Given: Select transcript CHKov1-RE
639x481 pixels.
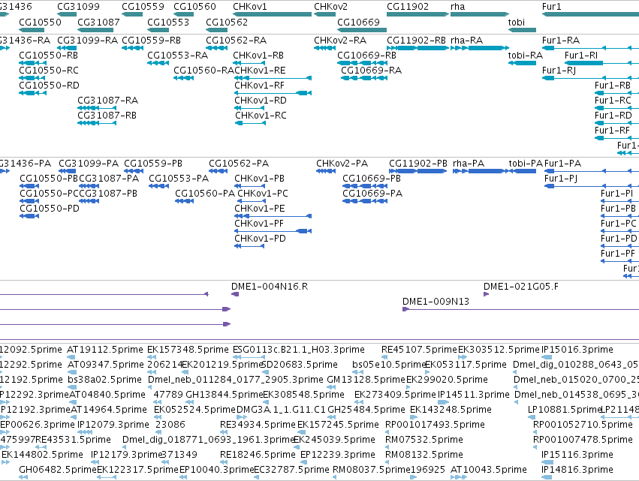Looking at the screenshot, I should pos(260,71).
